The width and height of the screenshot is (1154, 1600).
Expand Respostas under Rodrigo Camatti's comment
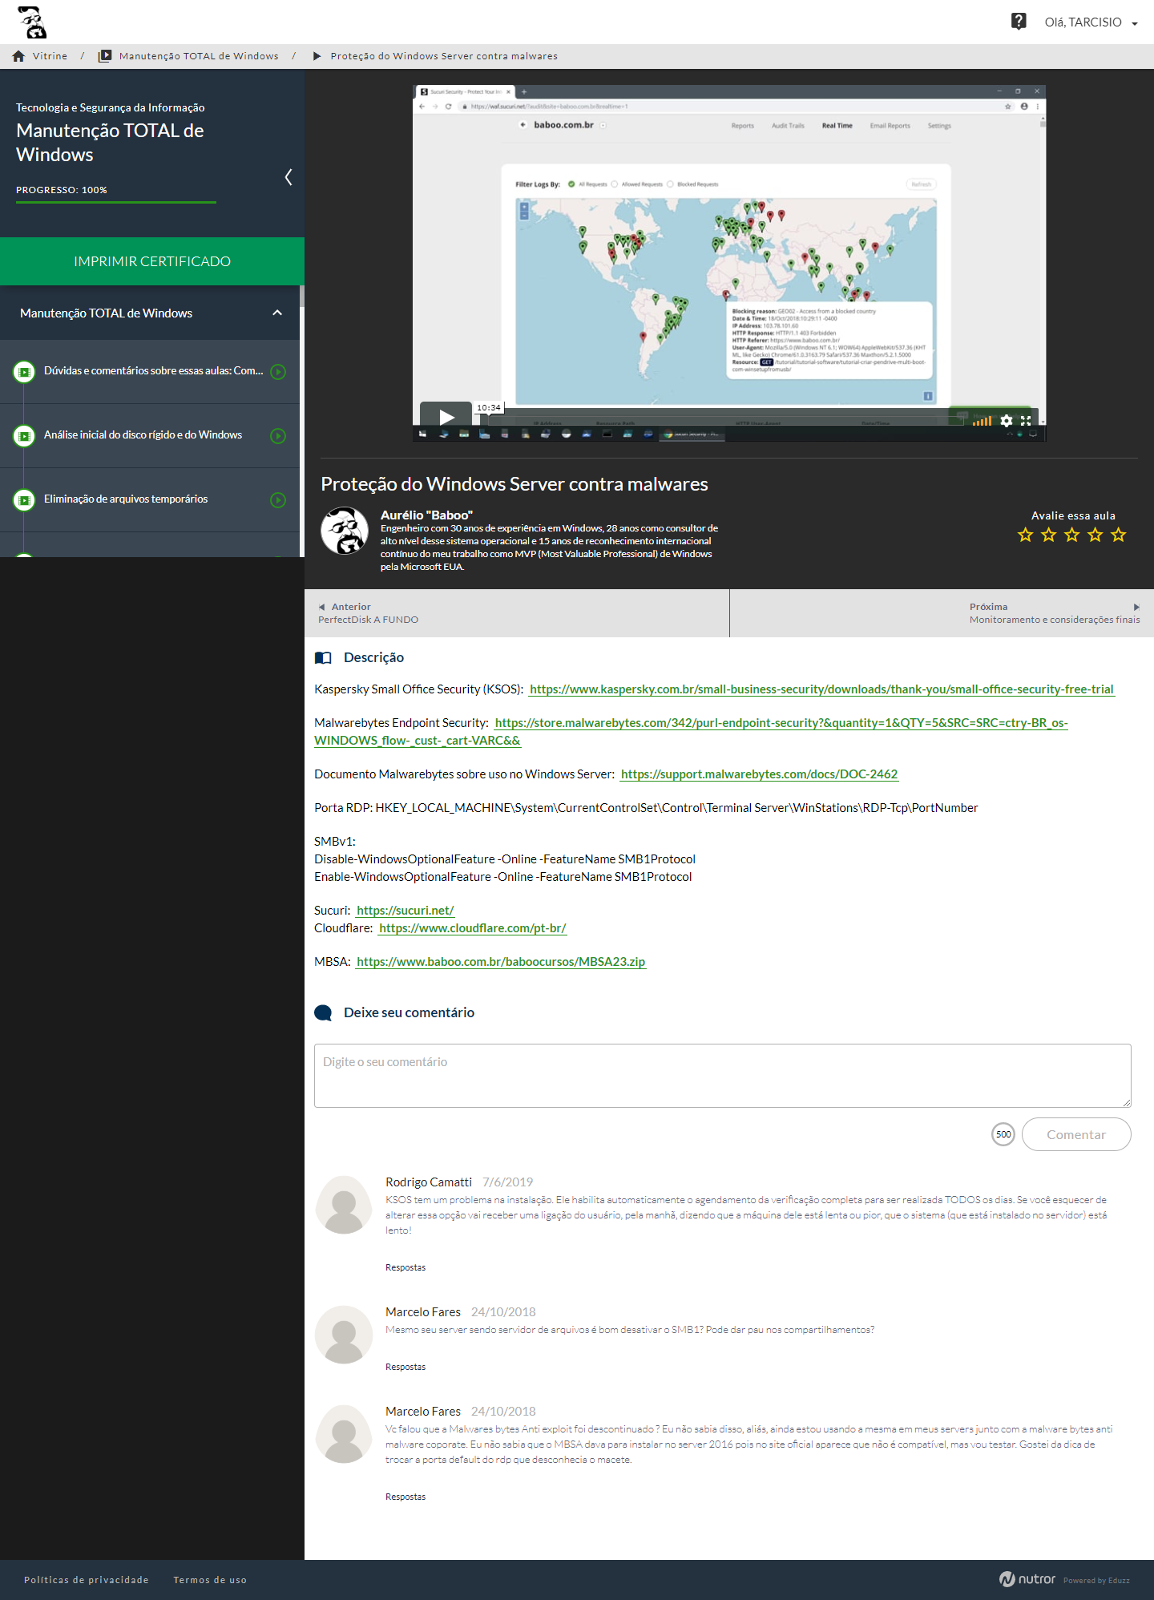406,1267
